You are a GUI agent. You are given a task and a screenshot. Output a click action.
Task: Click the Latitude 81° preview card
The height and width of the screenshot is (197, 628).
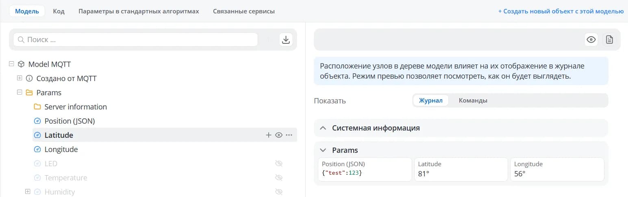coord(461,169)
